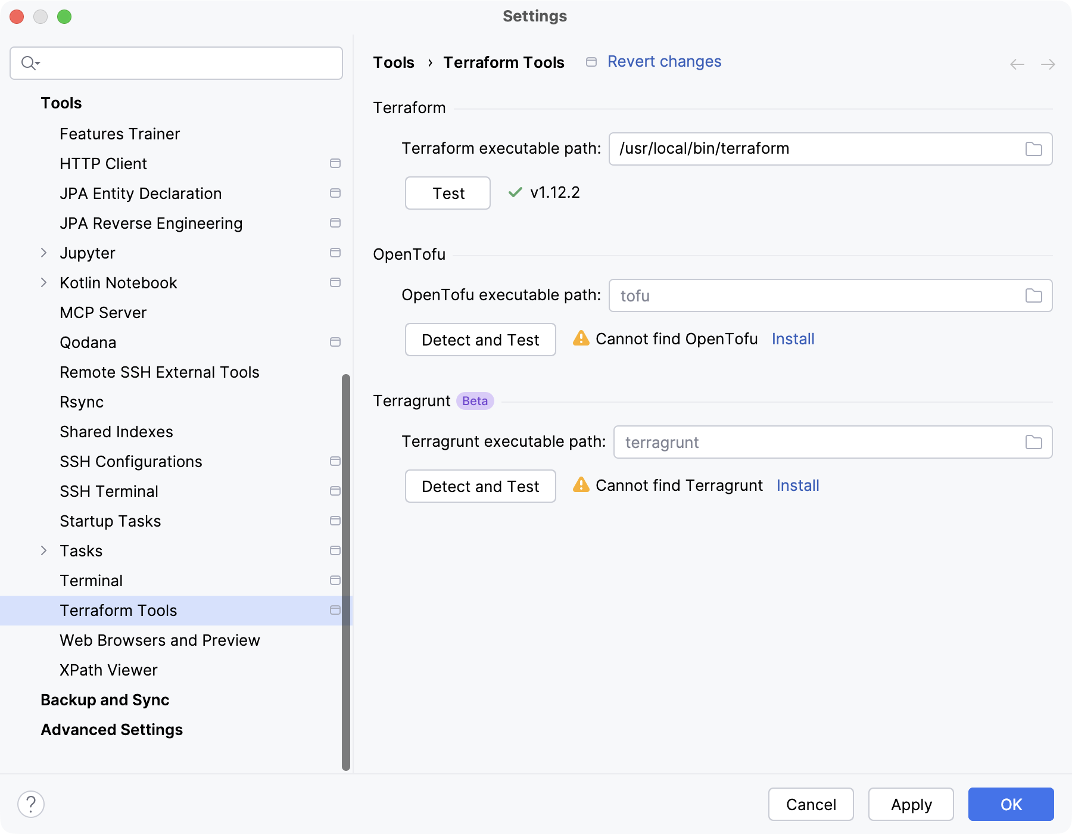Click the forward navigation arrow
1072x834 pixels.
tap(1048, 64)
